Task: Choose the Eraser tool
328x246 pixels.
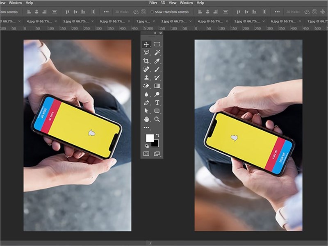Action: pos(146,86)
